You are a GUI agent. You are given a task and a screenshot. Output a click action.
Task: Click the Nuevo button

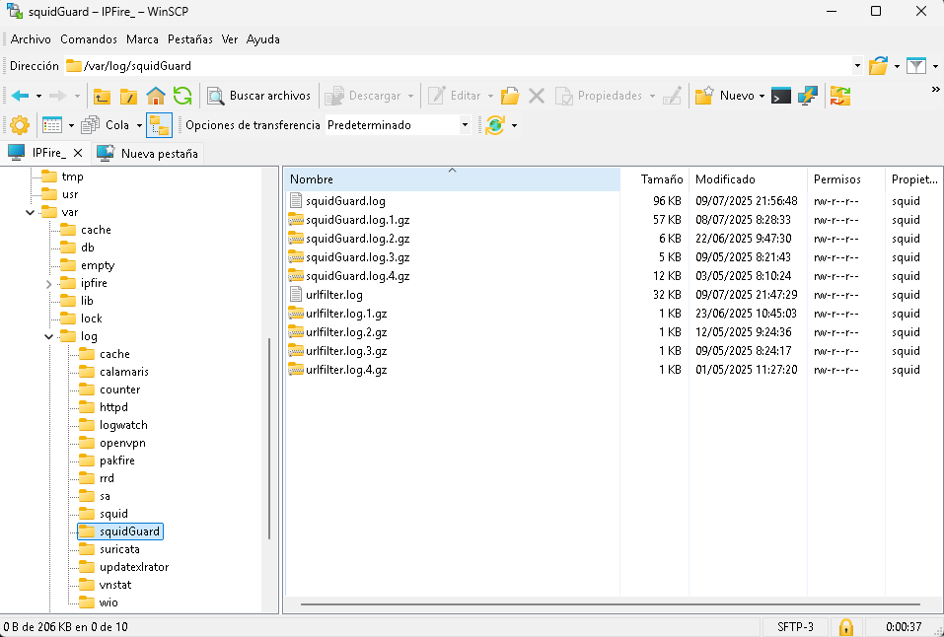(725, 96)
